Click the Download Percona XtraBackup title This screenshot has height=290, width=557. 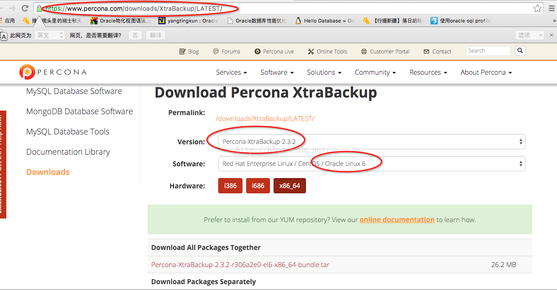click(x=265, y=93)
